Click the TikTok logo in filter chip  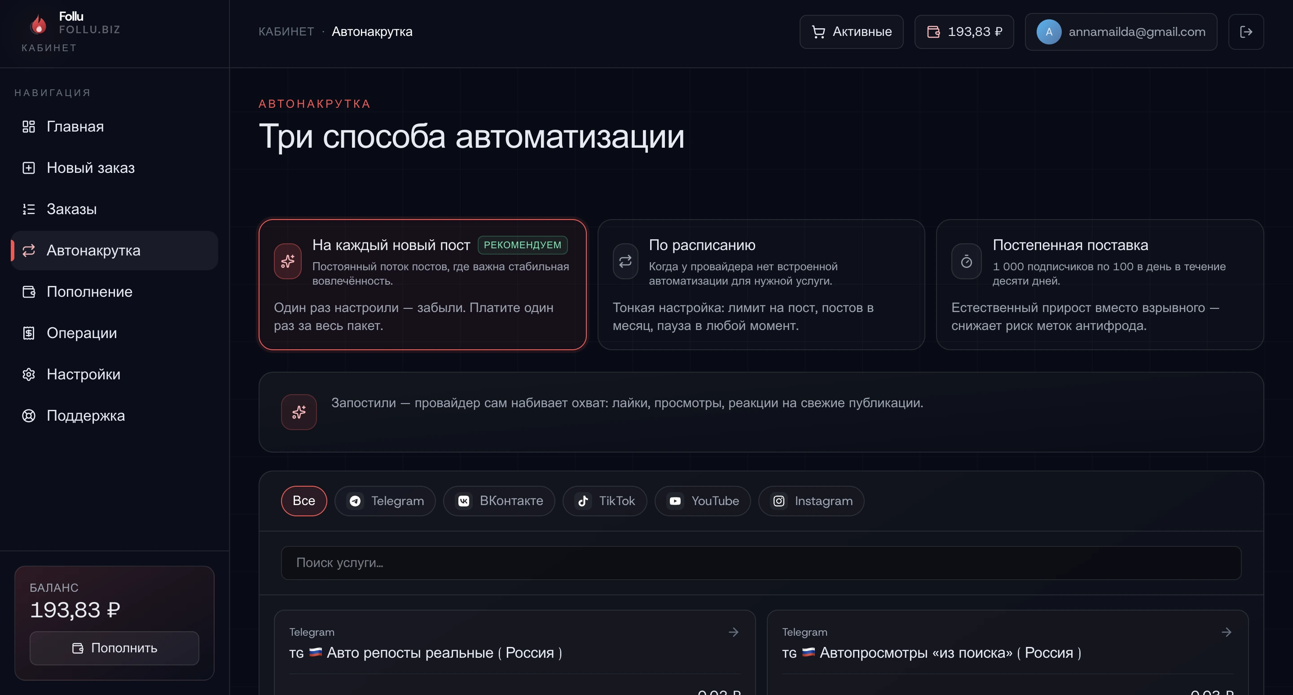coord(583,501)
